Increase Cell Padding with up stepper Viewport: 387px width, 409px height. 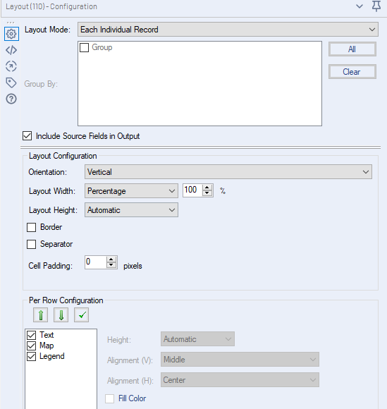click(111, 260)
